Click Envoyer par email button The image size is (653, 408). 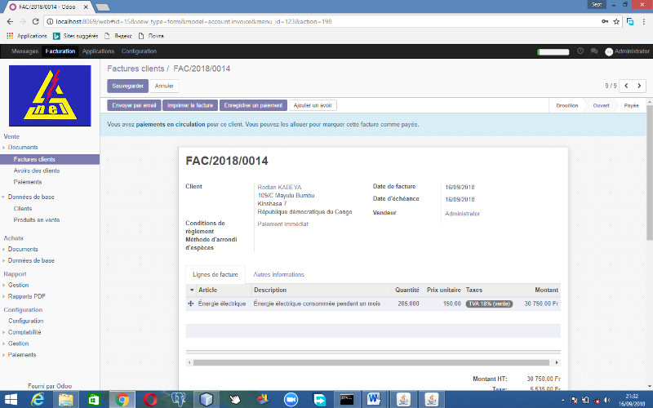(134, 105)
